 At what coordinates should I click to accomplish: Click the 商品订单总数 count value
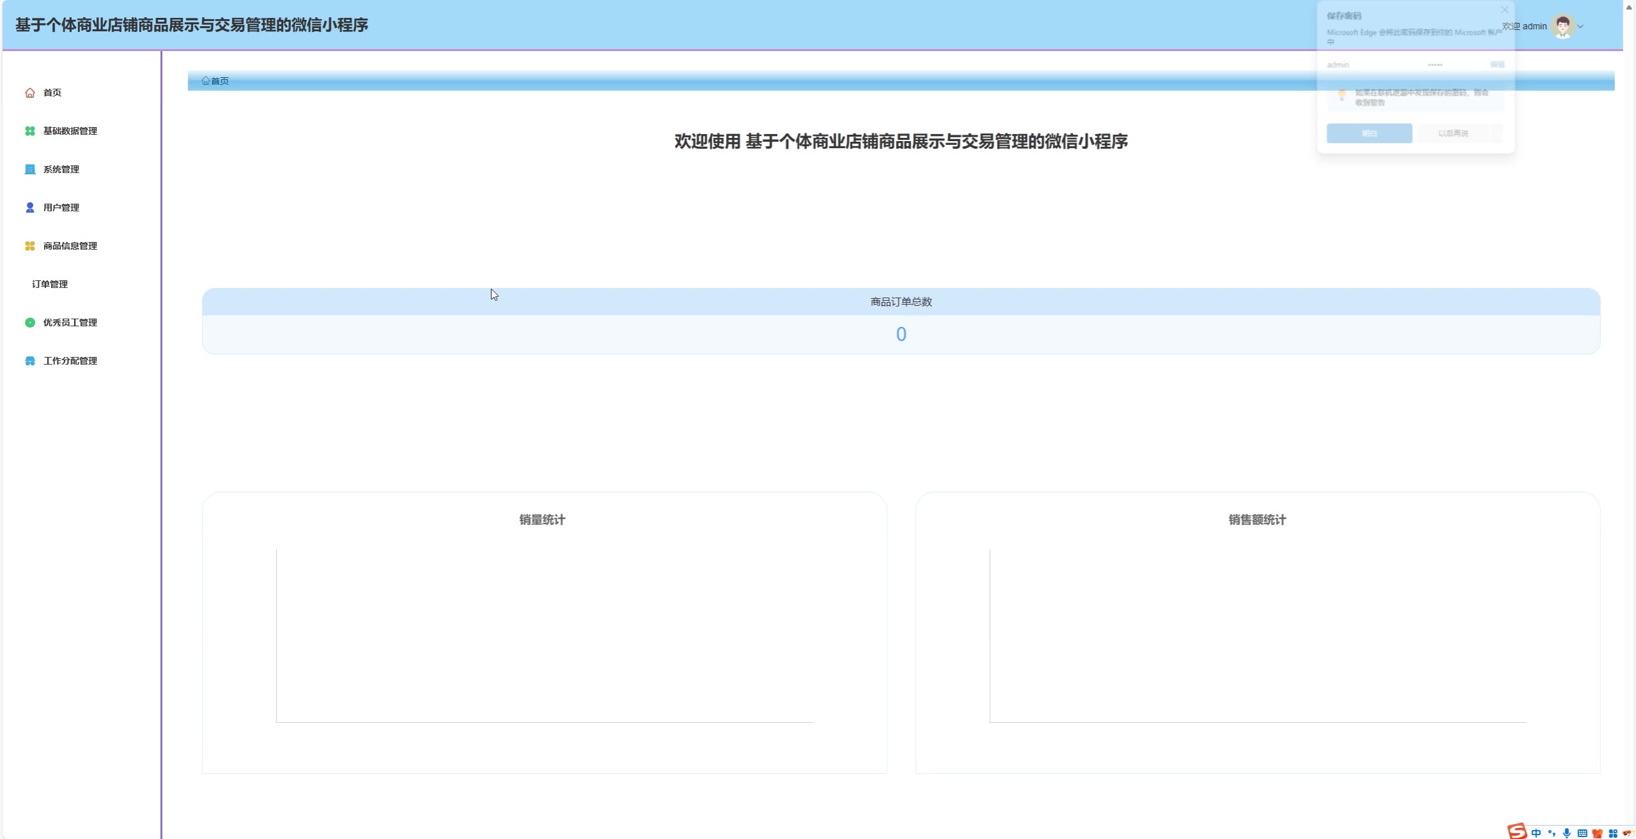click(900, 334)
